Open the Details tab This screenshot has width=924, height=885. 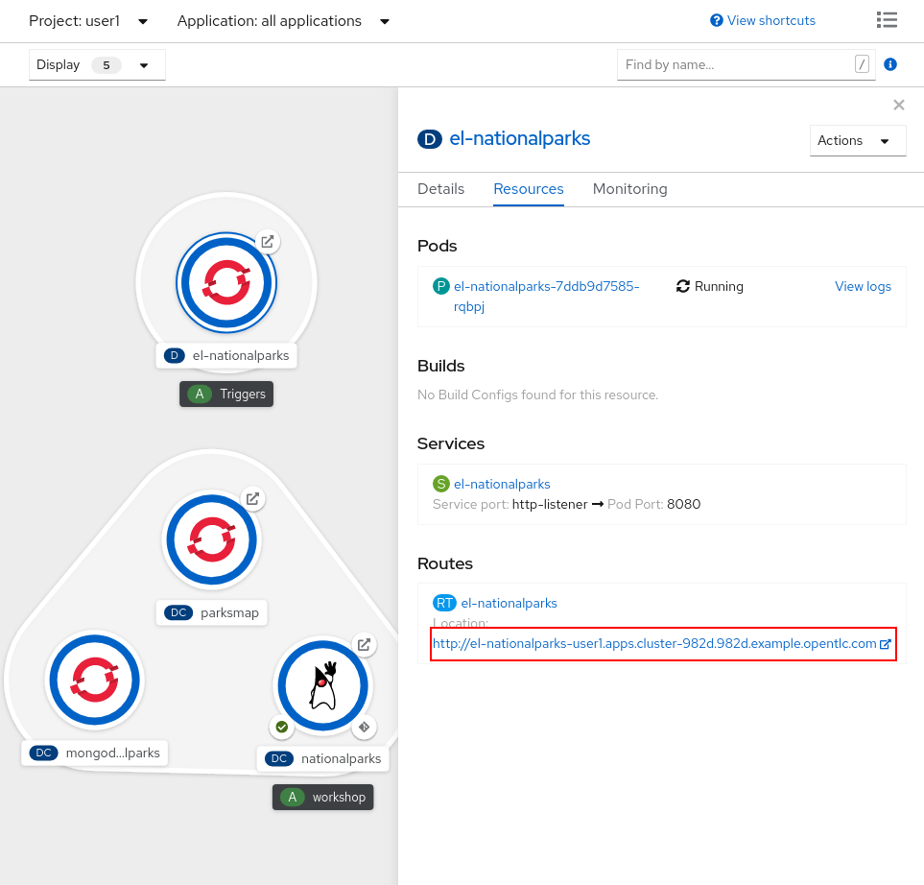(x=440, y=189)
